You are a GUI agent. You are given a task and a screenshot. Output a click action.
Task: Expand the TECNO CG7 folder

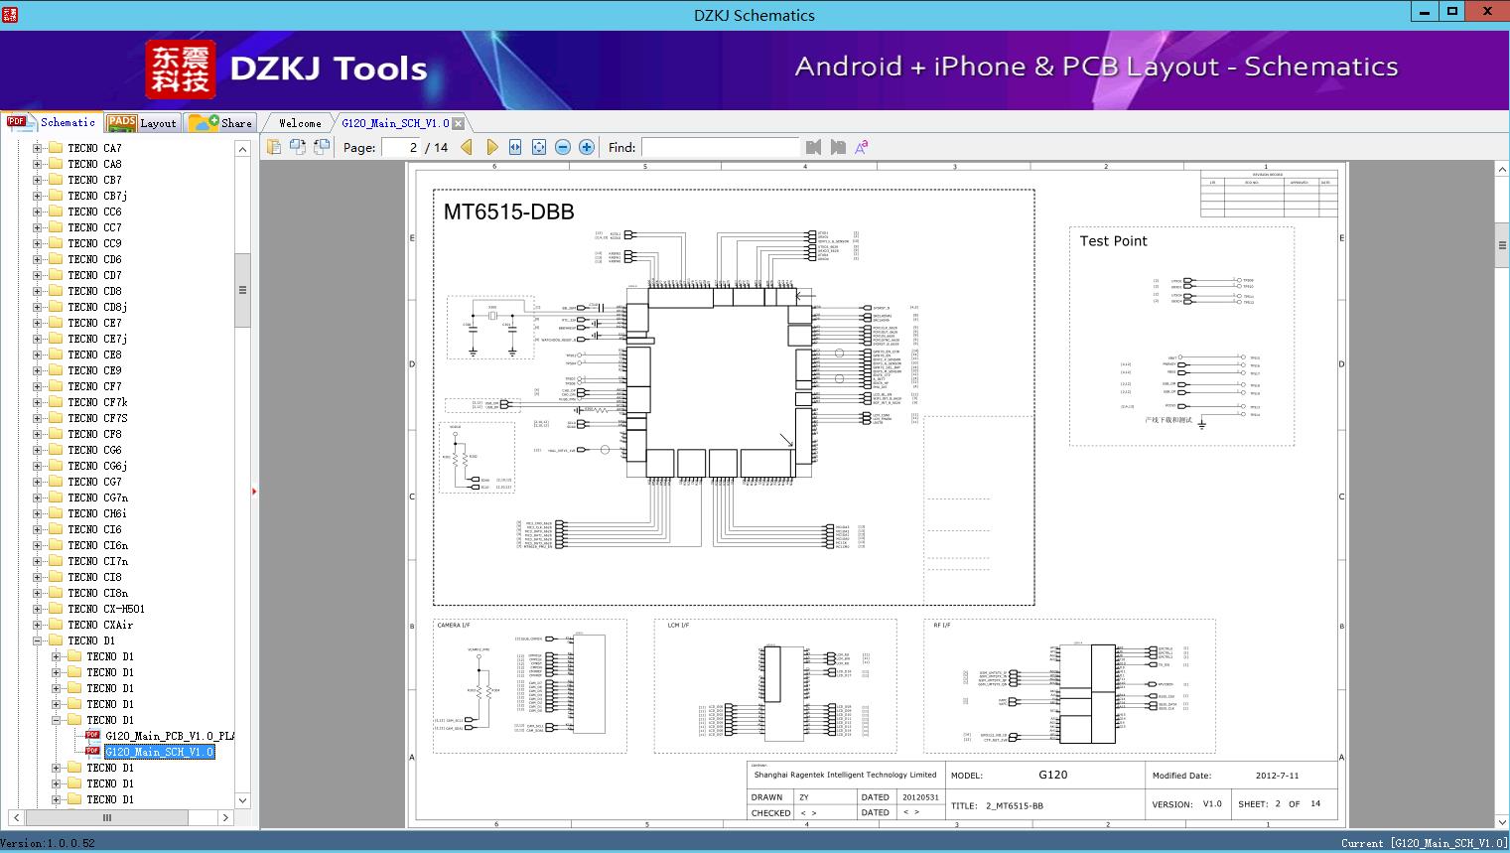pyautogui.click(x=38, y=482)
